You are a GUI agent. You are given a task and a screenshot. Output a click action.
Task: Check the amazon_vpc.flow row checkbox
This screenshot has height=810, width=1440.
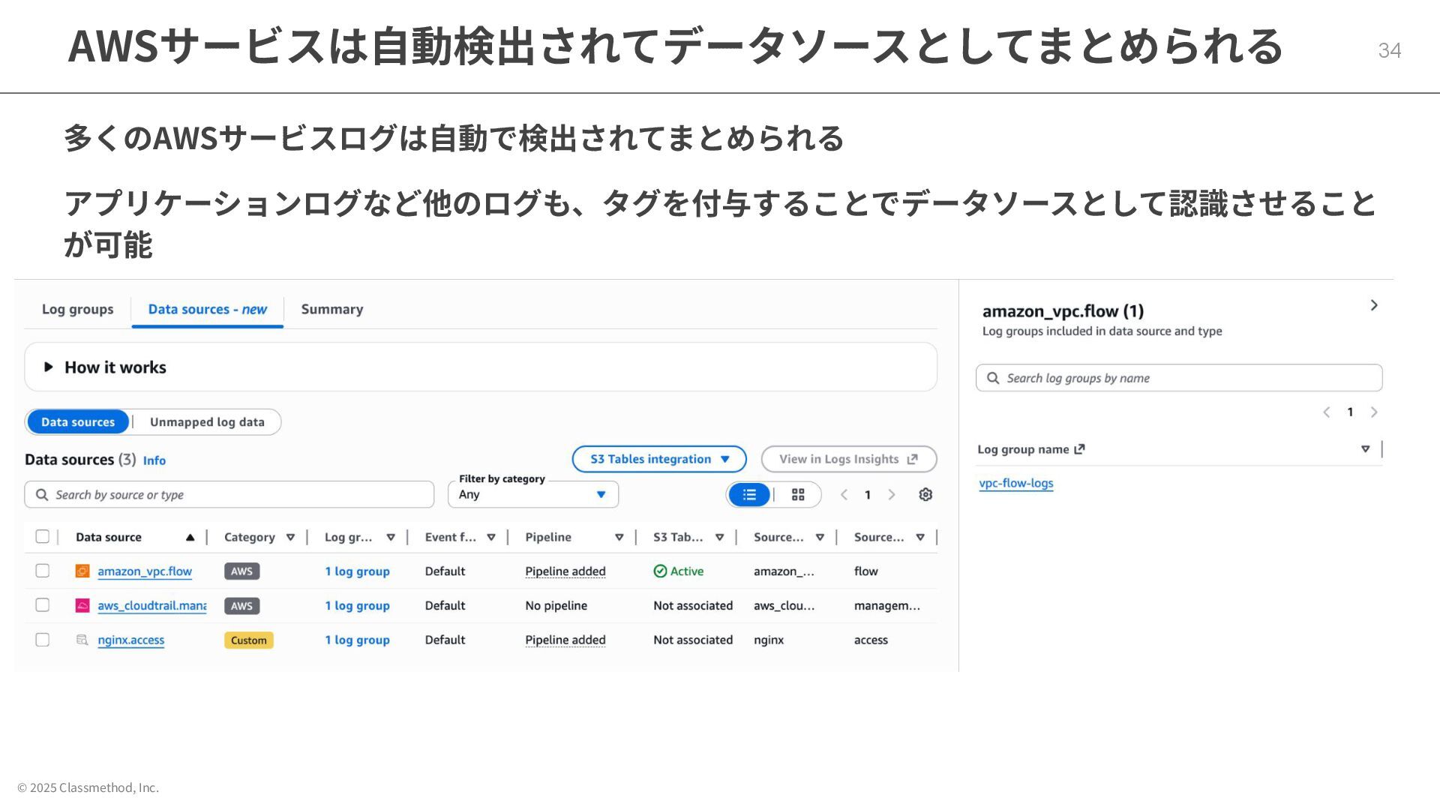[x=43, y=571]
